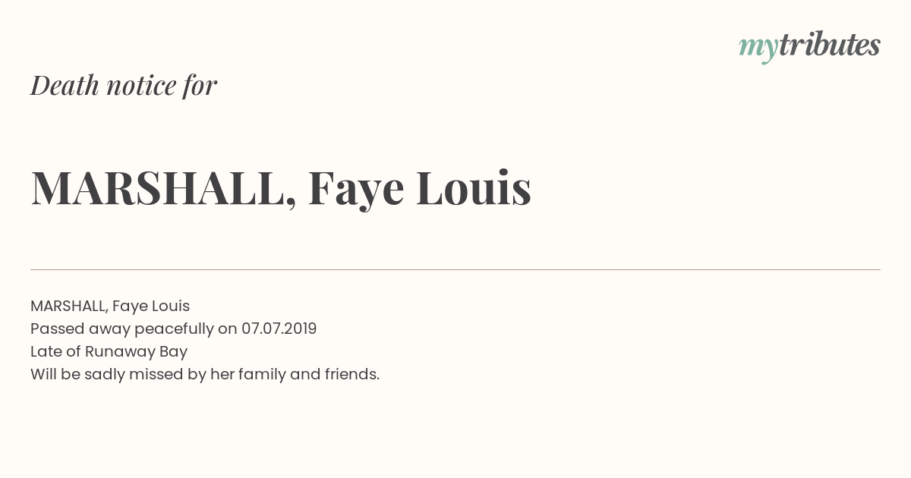Click the word "Faye" in the small body line

click(x=129, y=307)
